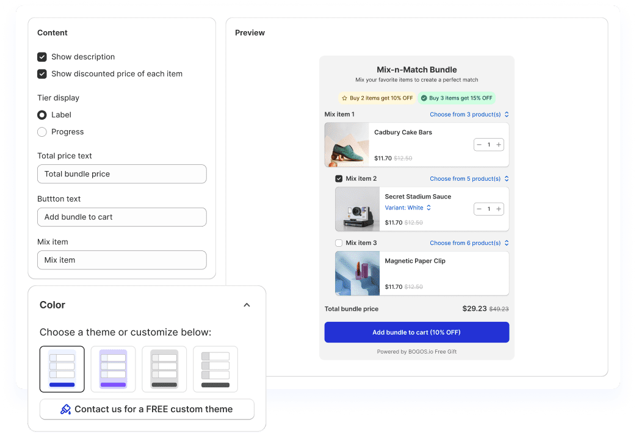The height and width of the screenshot is (433, 636).
Task: Decrease quantity of Cadbury Cake Bars
Action: [x=479, y=145]
